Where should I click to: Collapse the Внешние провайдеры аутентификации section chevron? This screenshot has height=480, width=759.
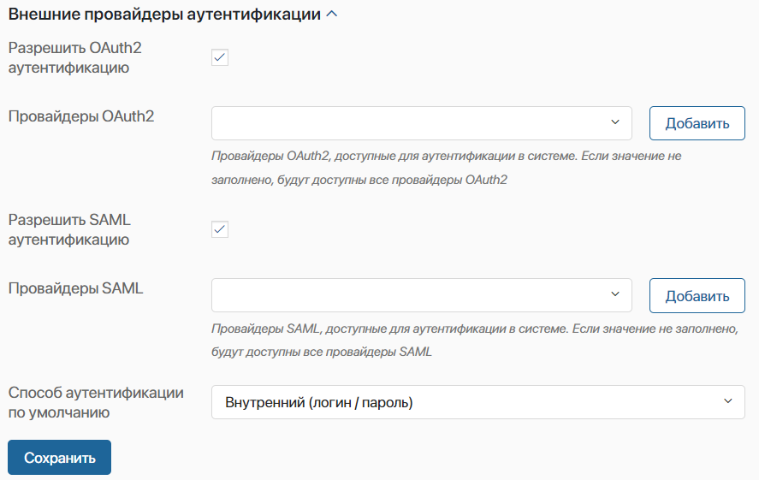pyautogui.click(x=331, y=14)
